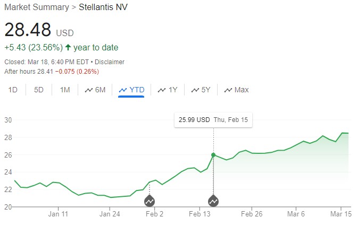
Task: Click the +5.43 (23.56%) change text
Action: (x=33, y=48)
